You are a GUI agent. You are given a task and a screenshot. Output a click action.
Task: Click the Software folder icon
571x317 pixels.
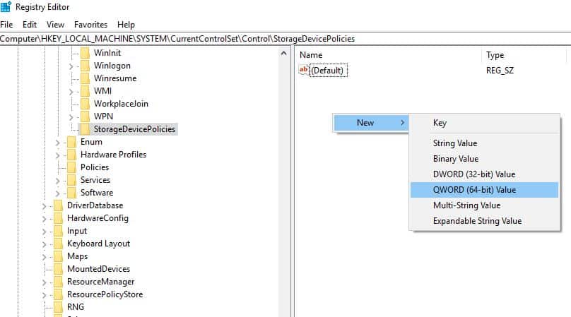pos(72,193)
